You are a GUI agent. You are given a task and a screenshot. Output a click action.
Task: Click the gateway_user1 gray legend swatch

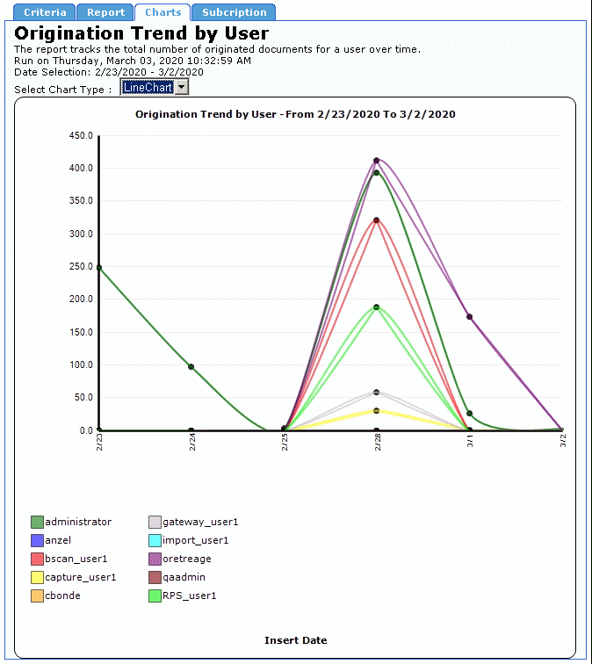click(x=155, y=523)
